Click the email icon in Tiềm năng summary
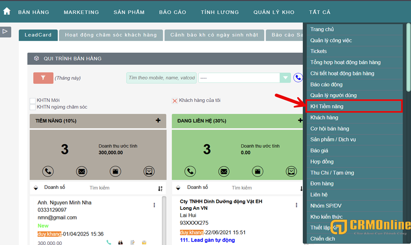The height and width of the screenshot is (245, 411). point(82,171)
